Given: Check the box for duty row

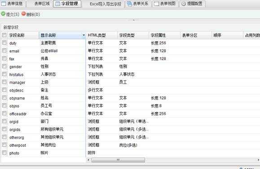Looking at the screenshot, I should click(4, 43).
